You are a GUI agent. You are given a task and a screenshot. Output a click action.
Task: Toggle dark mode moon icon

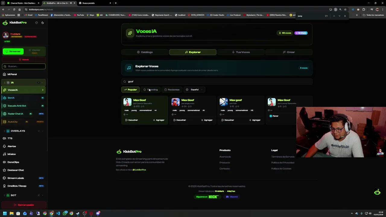point(43,23)
